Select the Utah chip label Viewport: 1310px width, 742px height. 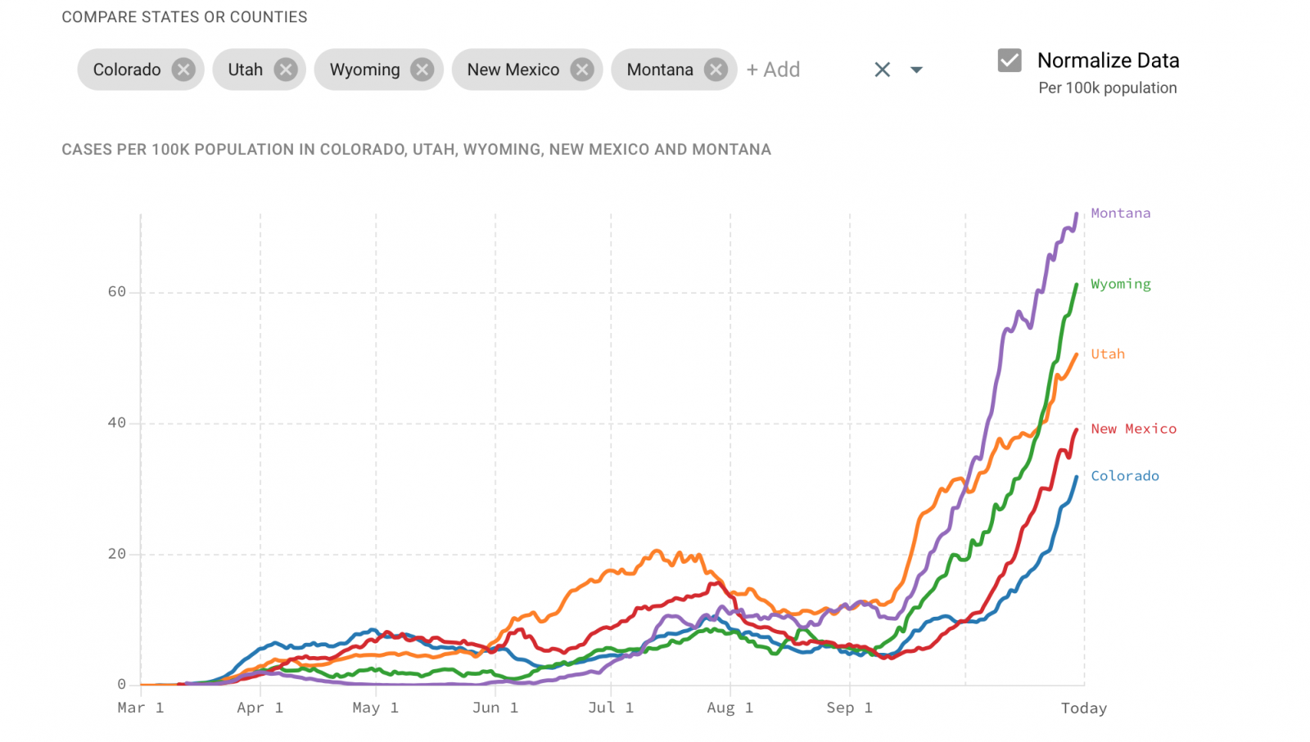click(x=245, y=70)
